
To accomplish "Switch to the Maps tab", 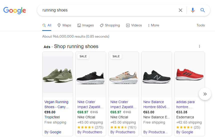I will (x=64, y=25).
